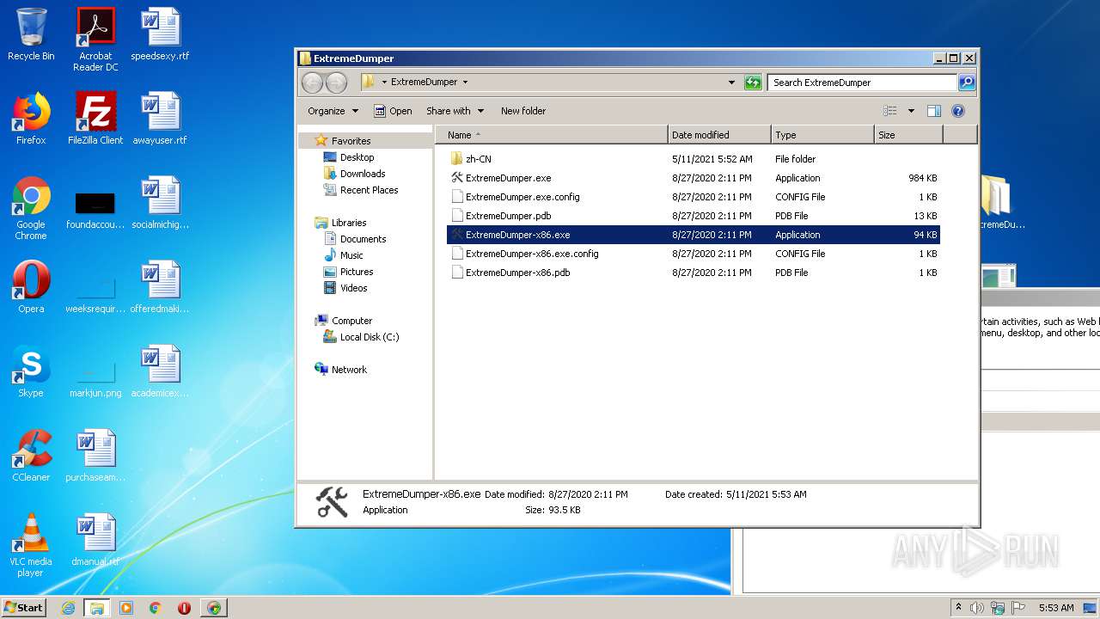Open the Skype desktop shortcut
1100x619 pixels.
click(31, 371)
